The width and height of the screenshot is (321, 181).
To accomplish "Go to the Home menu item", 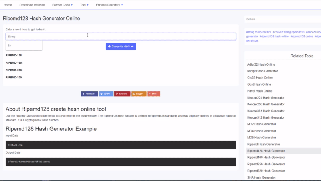I will pos(8,5).
